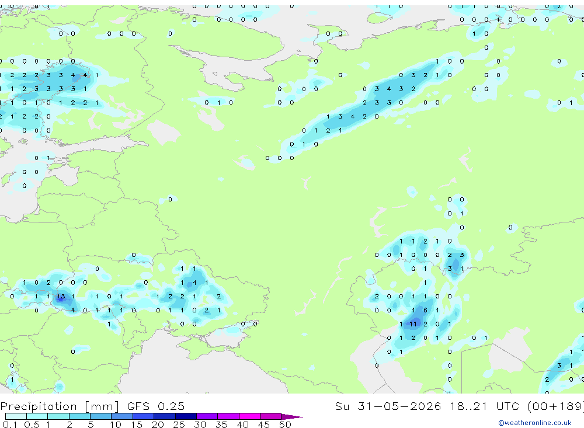Click the 'Precipitation [mm]' title text
This screenshot has height=428, width=584.
(60, 406)
